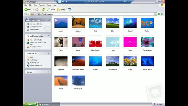The width and height of the screenshot is (188, 106).
Task: Toggle the Folders pane
Action: click(61, 9)
